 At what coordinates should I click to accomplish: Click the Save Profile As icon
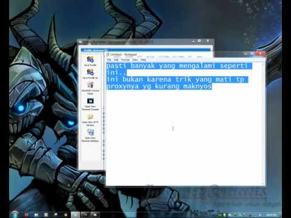pyautogui.click(x=90, y=72)
